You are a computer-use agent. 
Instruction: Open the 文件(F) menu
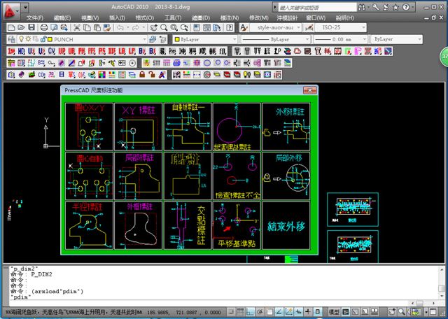coord(35,18)
